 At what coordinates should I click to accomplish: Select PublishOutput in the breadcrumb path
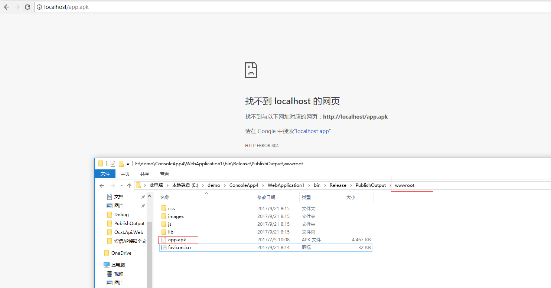tap(371, 185)
